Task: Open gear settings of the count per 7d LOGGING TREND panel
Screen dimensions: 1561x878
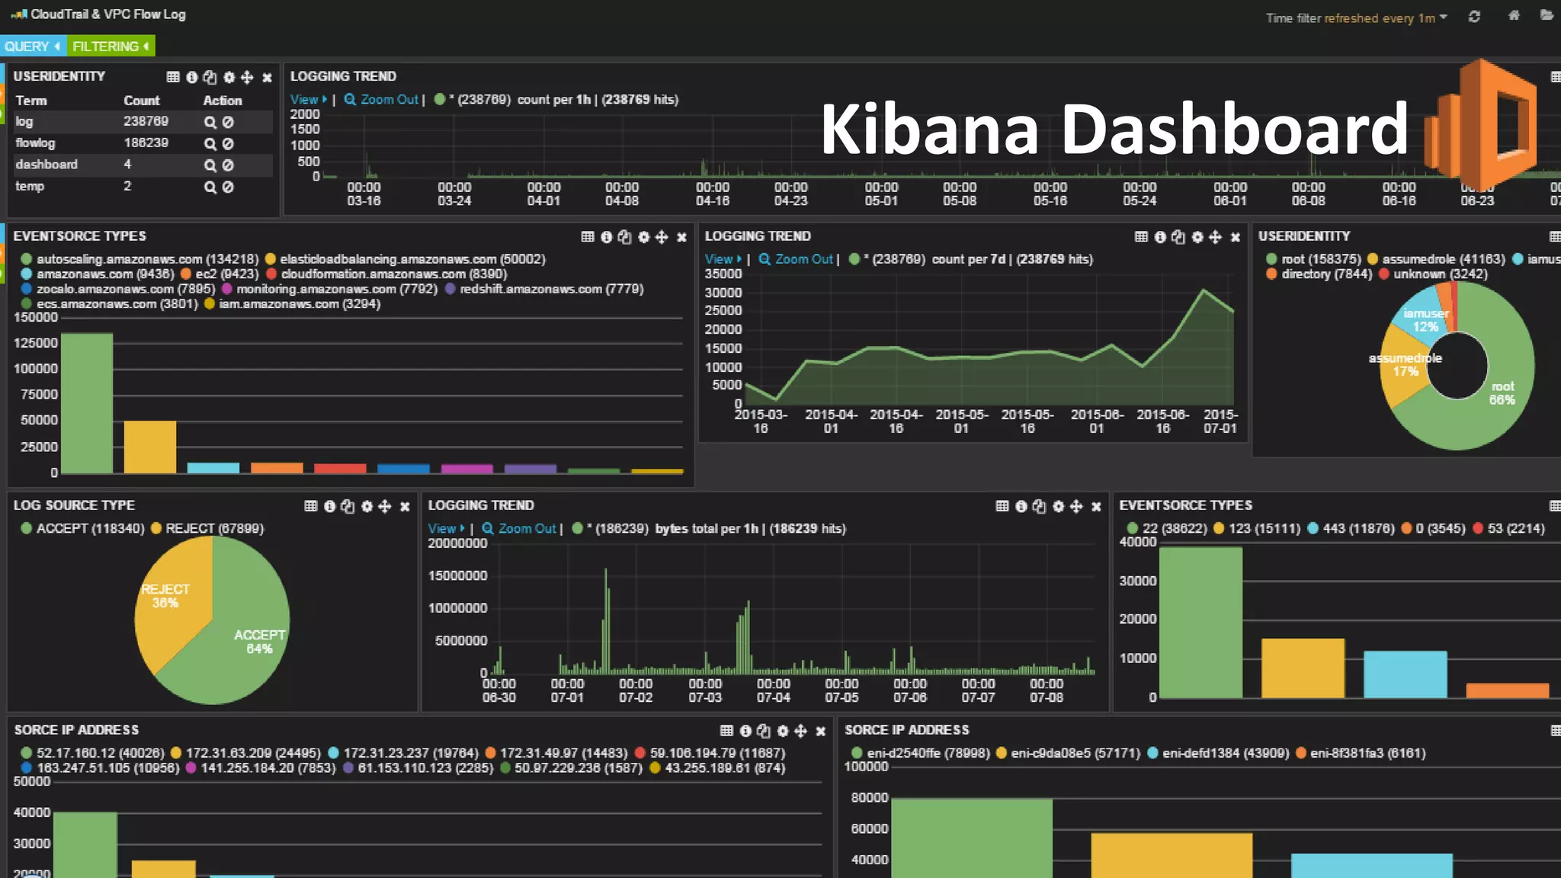Action: 1197,237
